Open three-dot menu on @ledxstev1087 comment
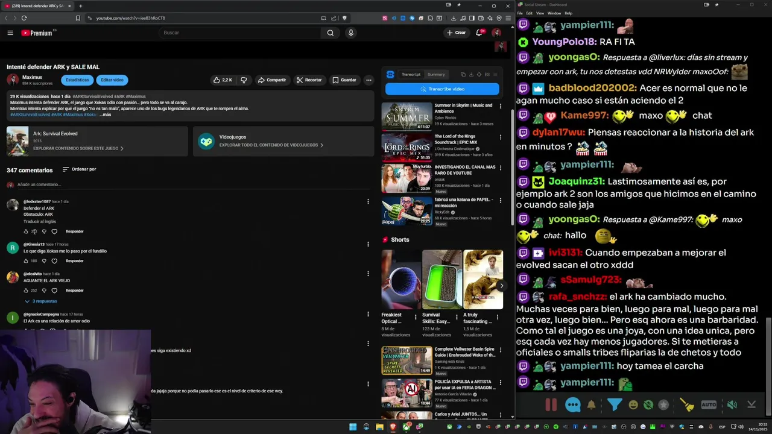 coord(368,201)
